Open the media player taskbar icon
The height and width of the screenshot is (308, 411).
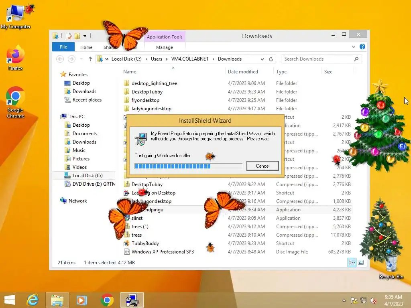[x=81, y=300]
